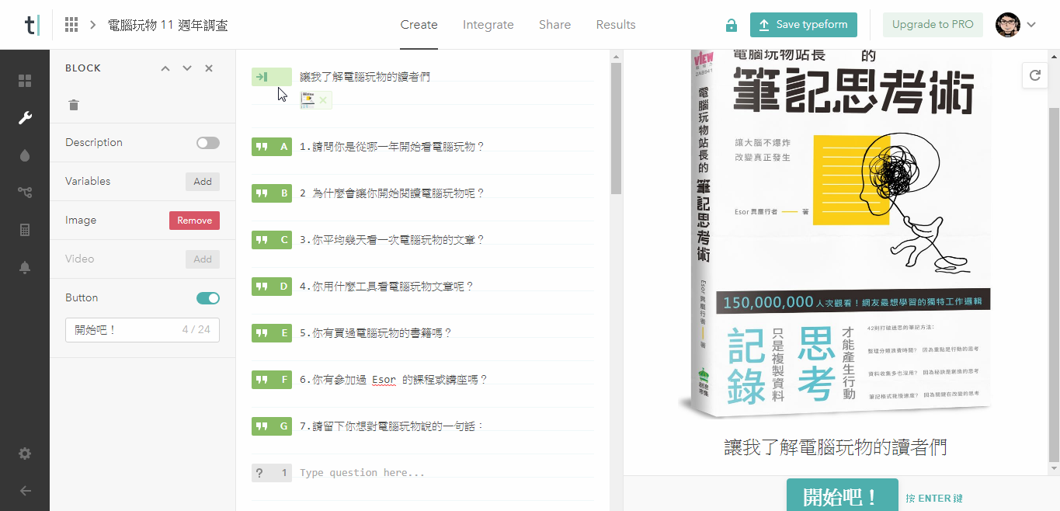Select question 1 text about starting year
This screenshot has height=511, width=1060.
coord(392,146)
